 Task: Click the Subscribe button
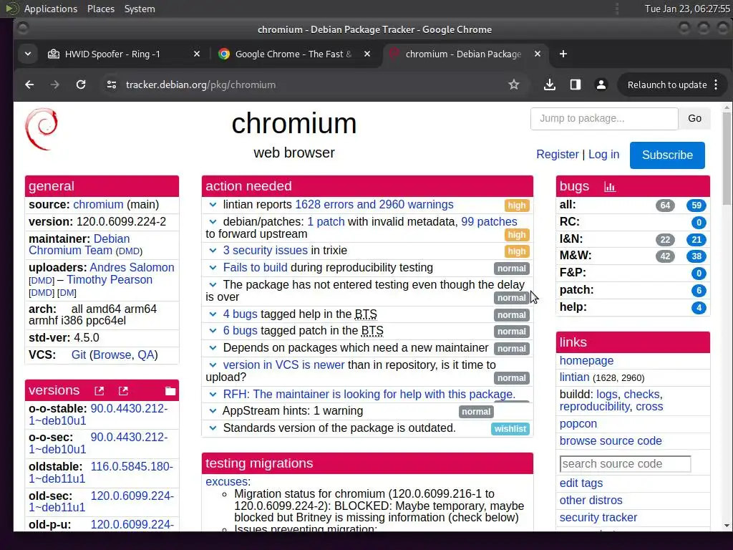[x=667, y=155]
